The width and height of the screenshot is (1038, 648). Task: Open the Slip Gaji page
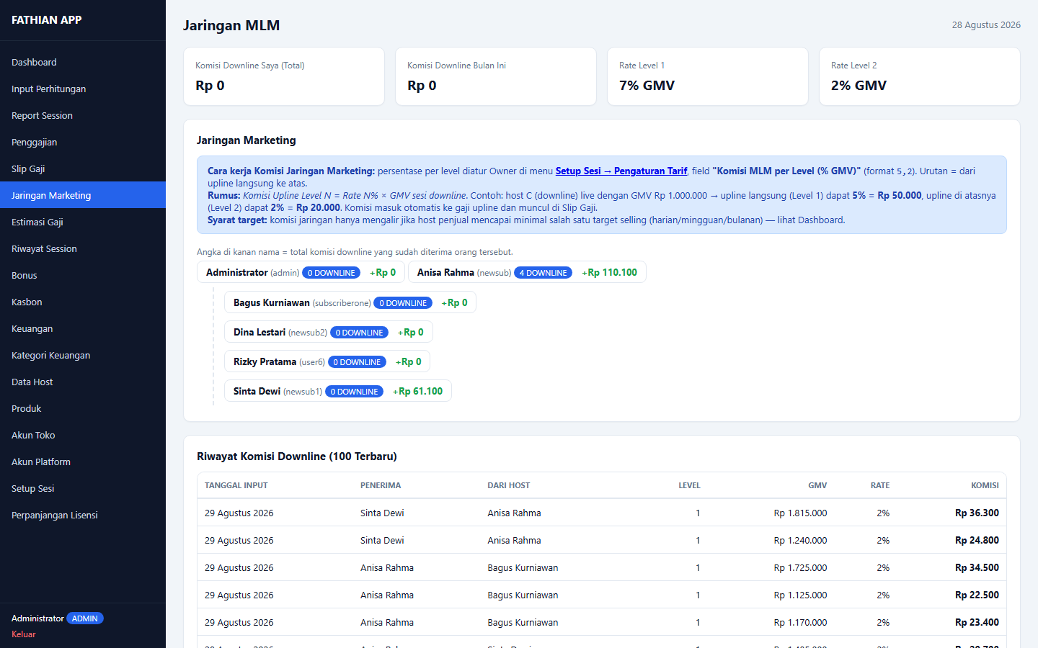click(x=83, y=169)
